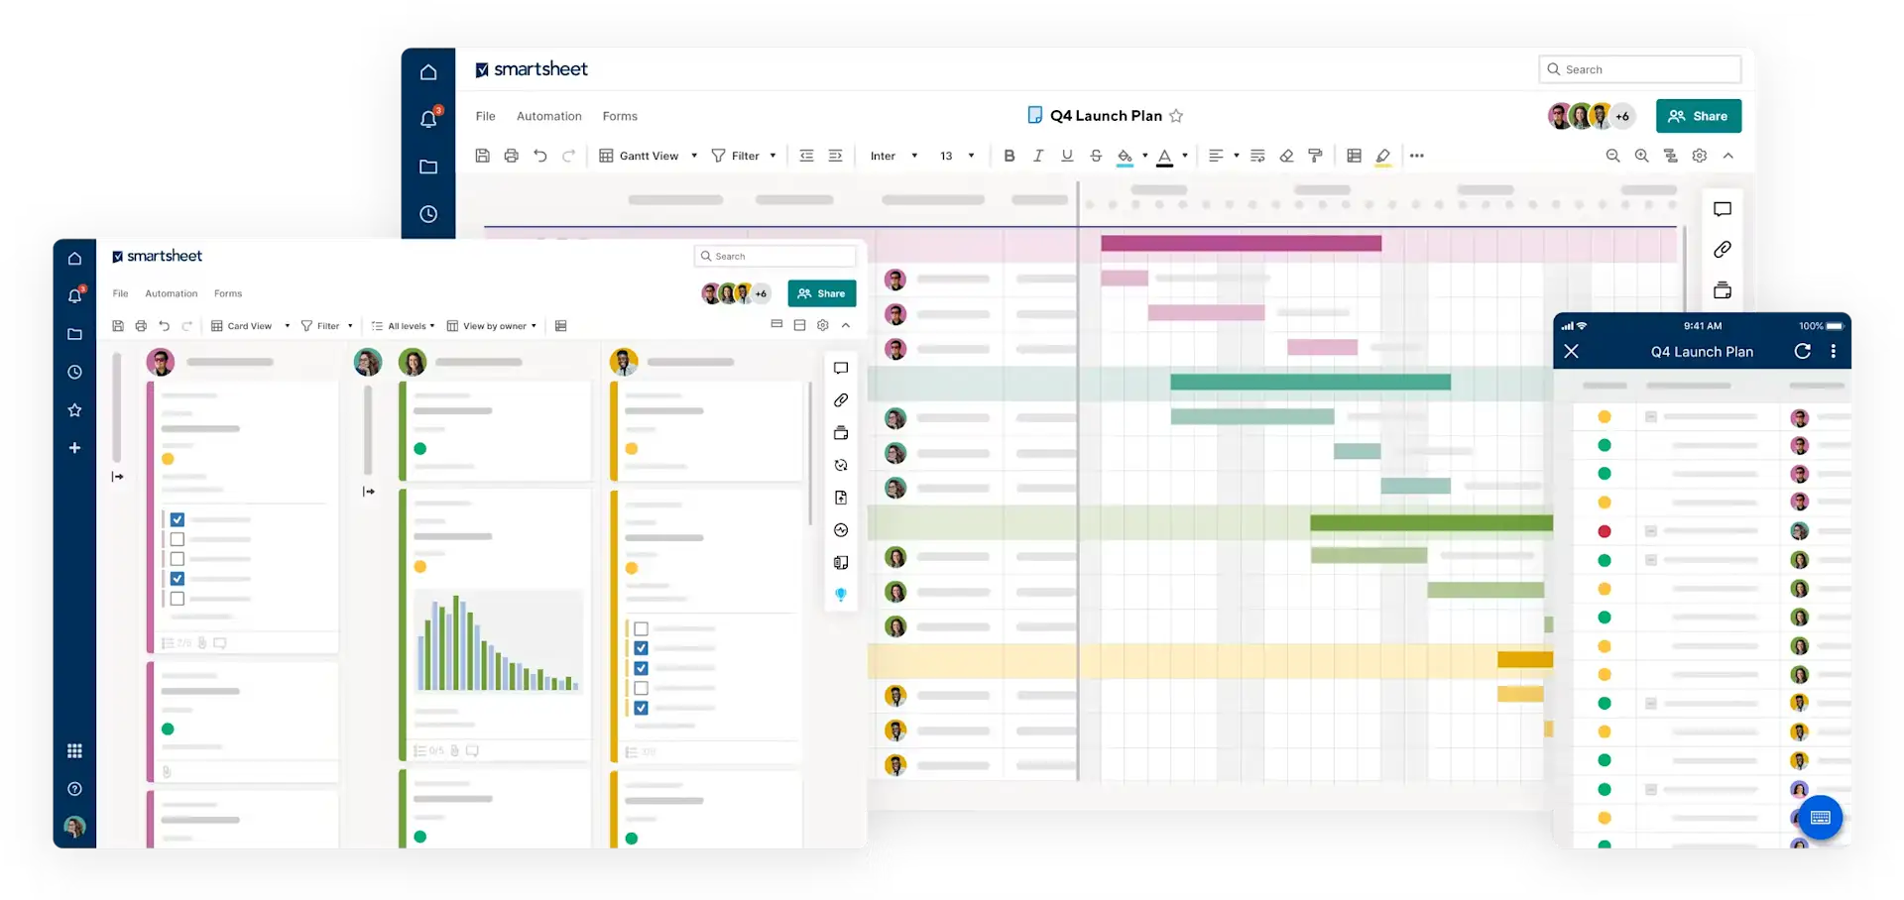Click the Share button
Image resolution: width=1904 pixels, height=900 pixels.
coord(1698,116)
